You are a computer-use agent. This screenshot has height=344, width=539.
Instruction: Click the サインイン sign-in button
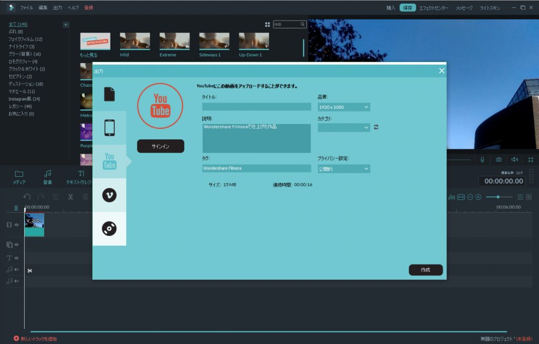click(161, 146)
